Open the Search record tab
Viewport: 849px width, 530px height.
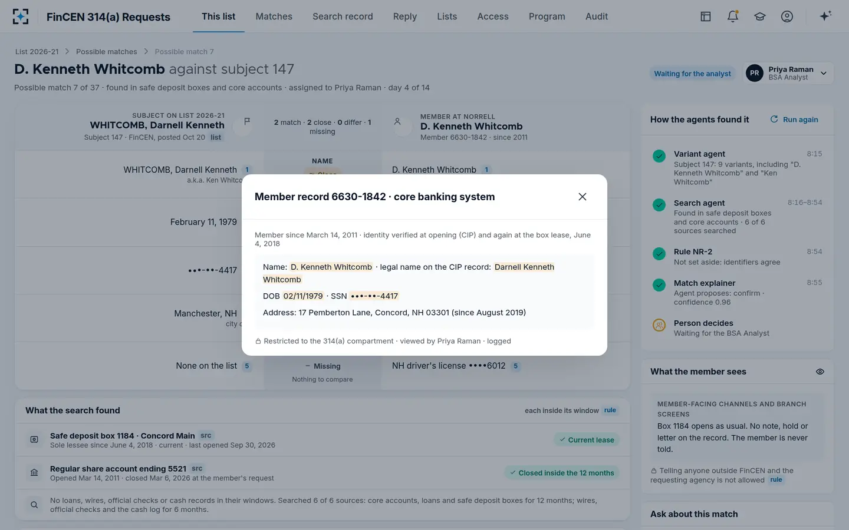click(x=343, y=16)
